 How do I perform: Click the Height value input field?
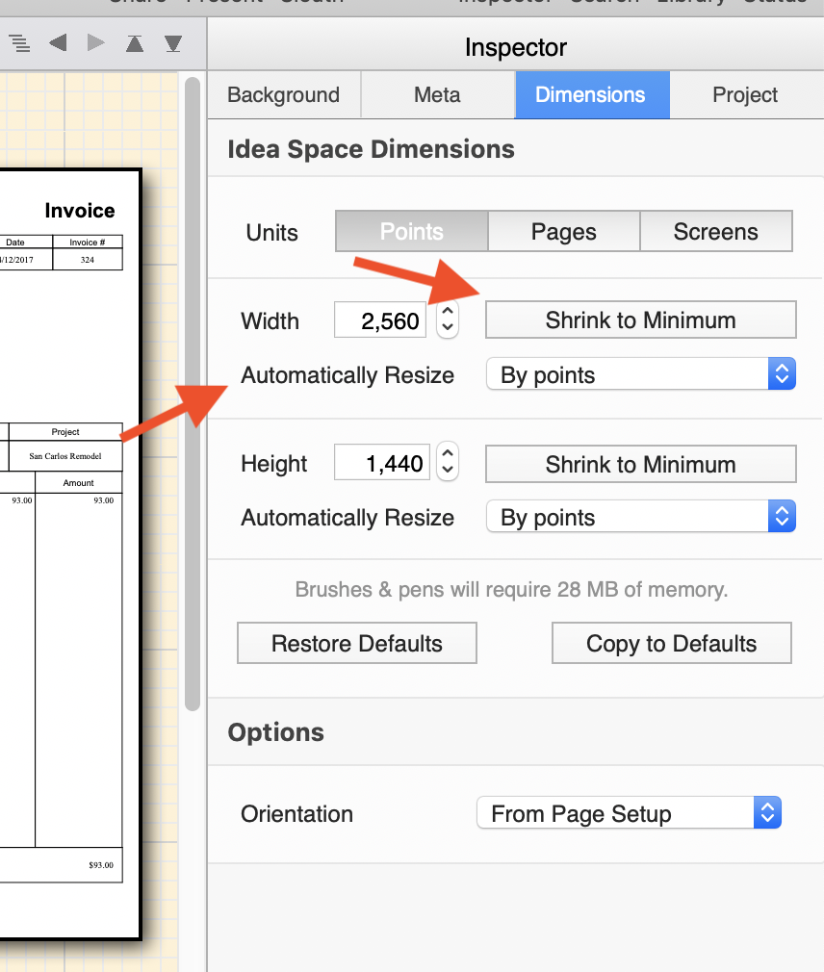coord(380,464)
